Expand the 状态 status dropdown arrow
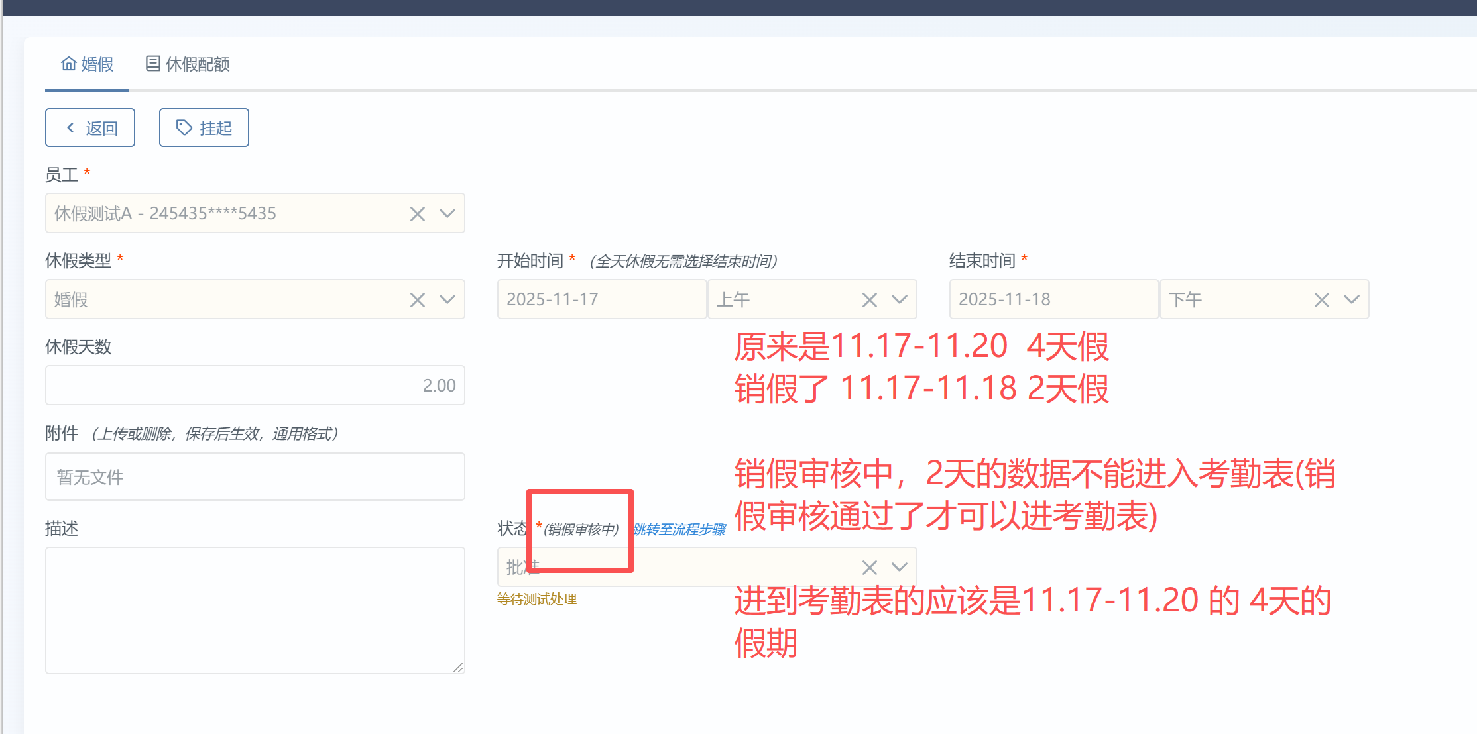This screenshot has height=734, width=1477. coord(900,567)
